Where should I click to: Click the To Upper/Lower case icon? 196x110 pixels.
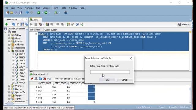(x=81, y=24)
